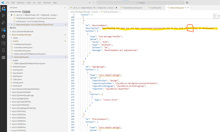The width and height of the screenshot is (220, 132).
Task: Select tools.events.jsonc in the Events folder
Action: tap(21, 57)
